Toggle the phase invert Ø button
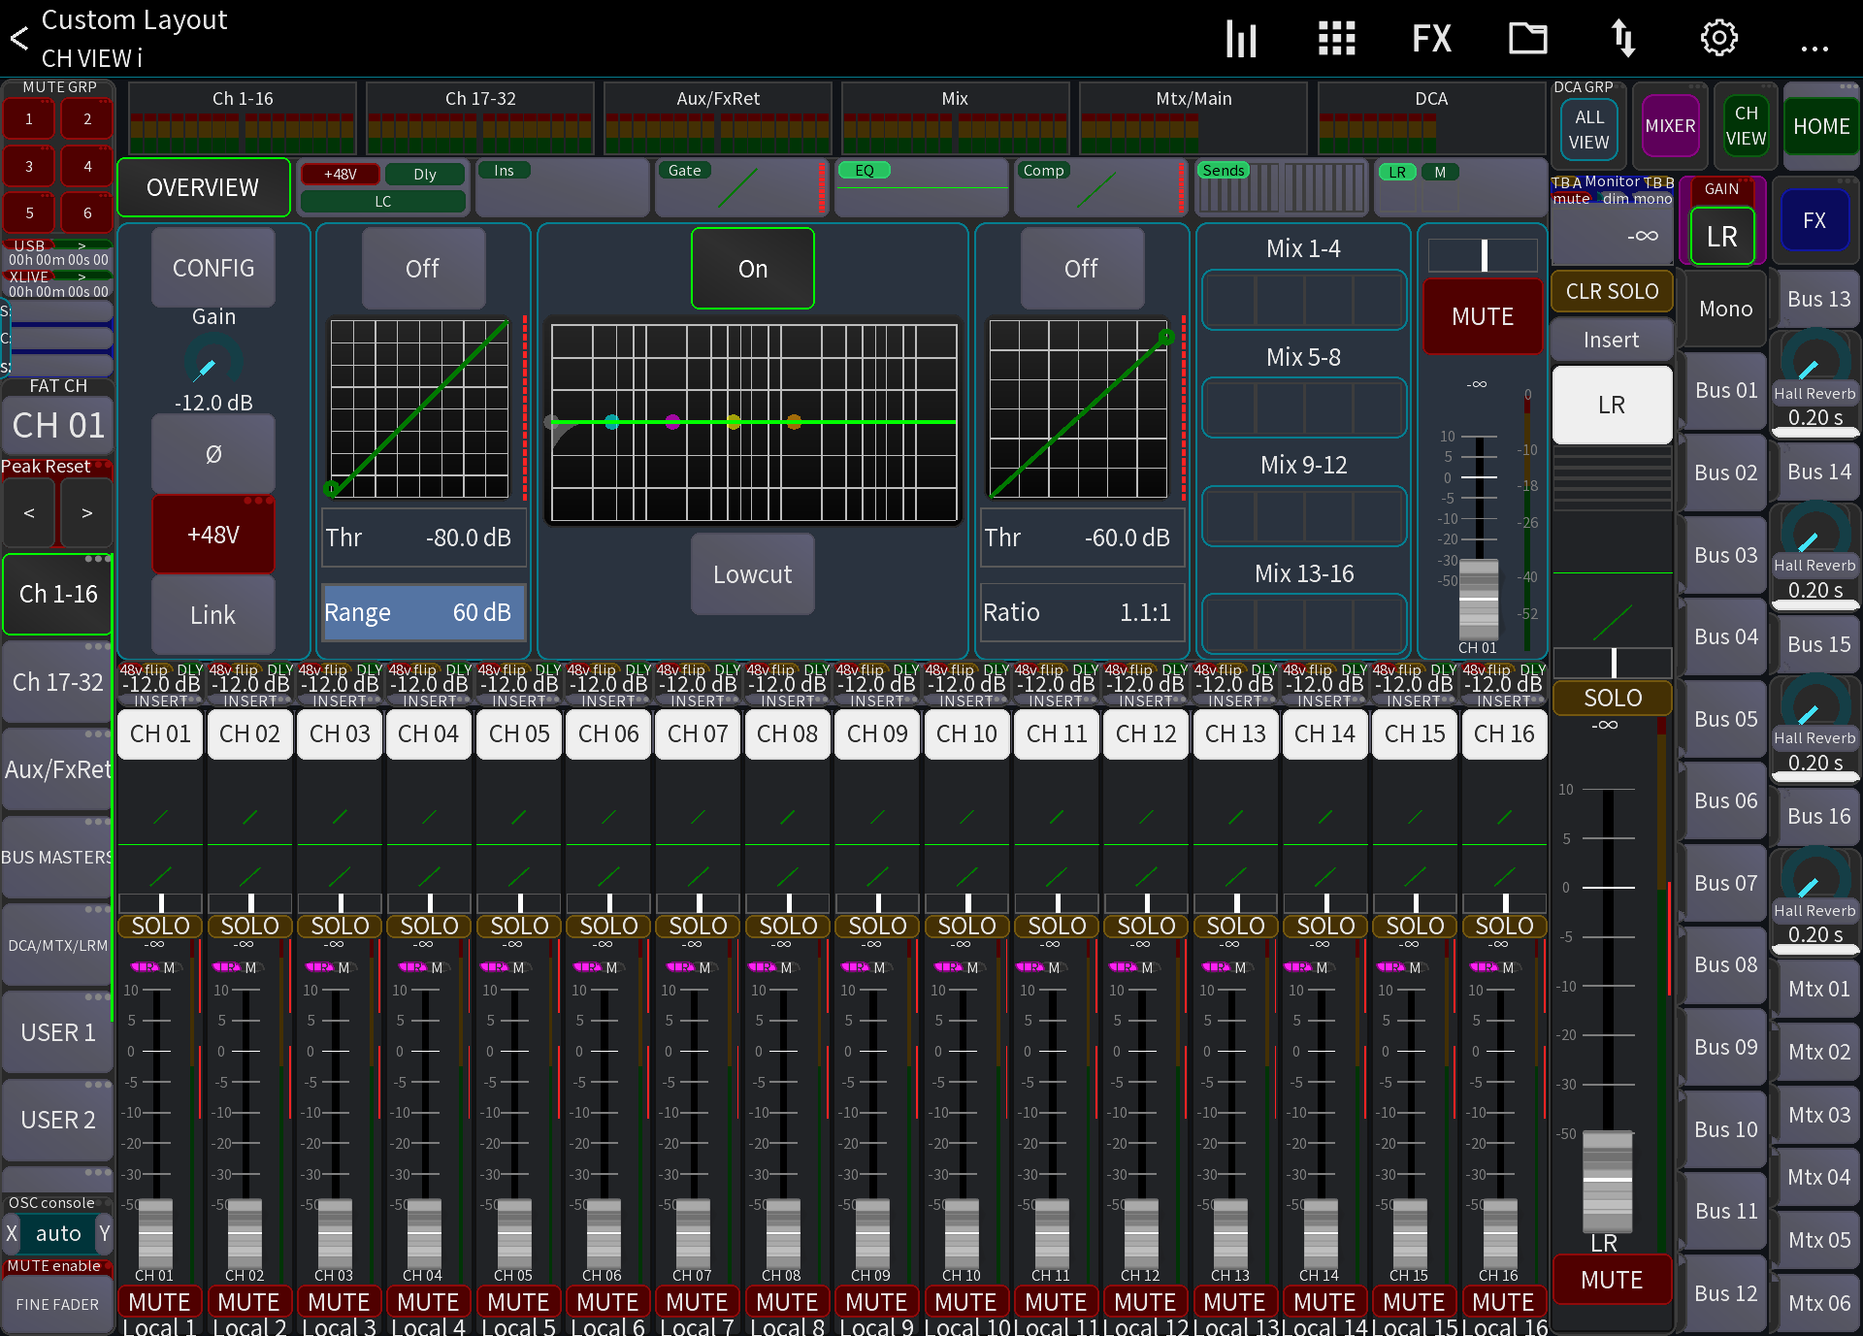 (213, 454)
